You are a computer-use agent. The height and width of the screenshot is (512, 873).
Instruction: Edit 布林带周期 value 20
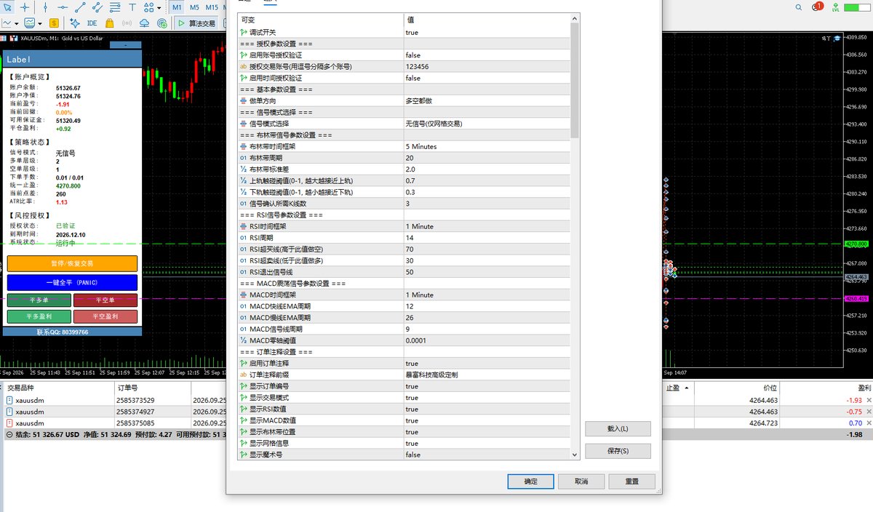tap(487, 158)
